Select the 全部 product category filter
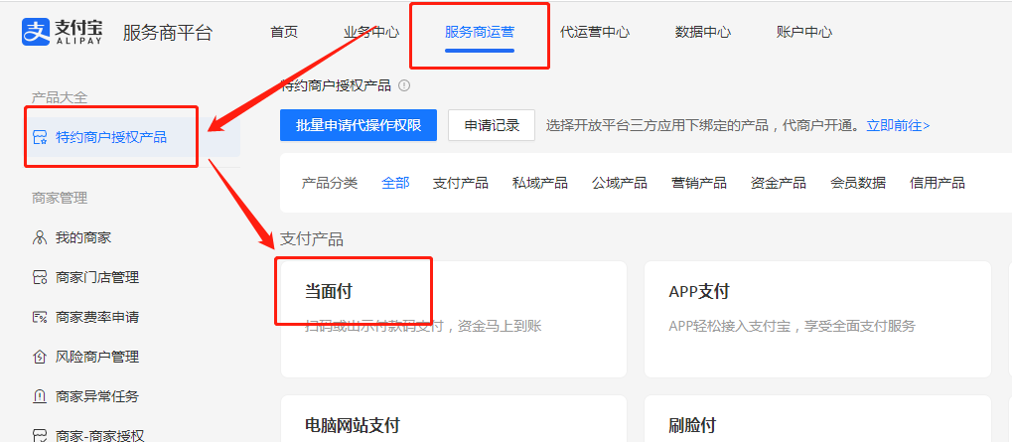The height and width of the screenshot is (442, 1012). coord(395,183)
